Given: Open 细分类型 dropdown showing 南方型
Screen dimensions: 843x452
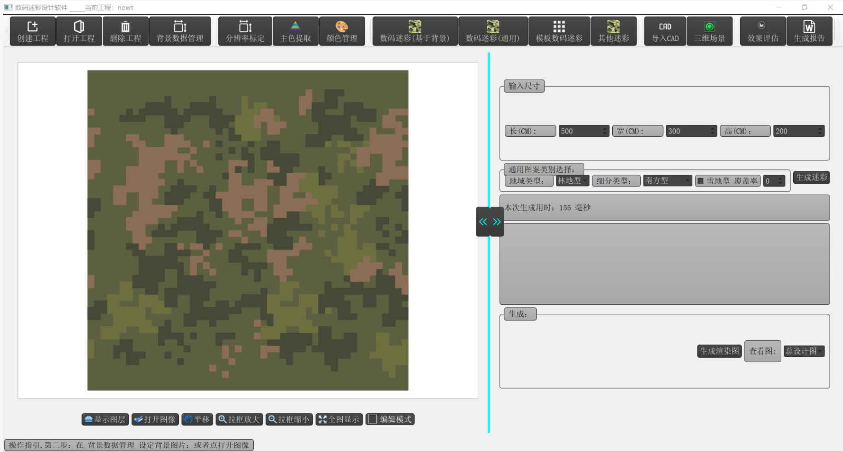Looking at the screenshot, I should click(x=667, y=181).
